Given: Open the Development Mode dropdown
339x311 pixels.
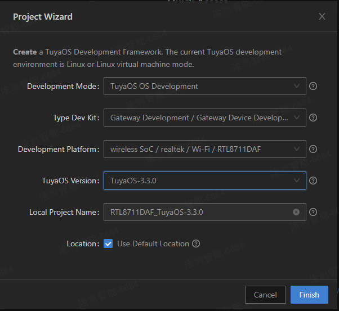Looking at the screenshot, I should tap(205, 86).
